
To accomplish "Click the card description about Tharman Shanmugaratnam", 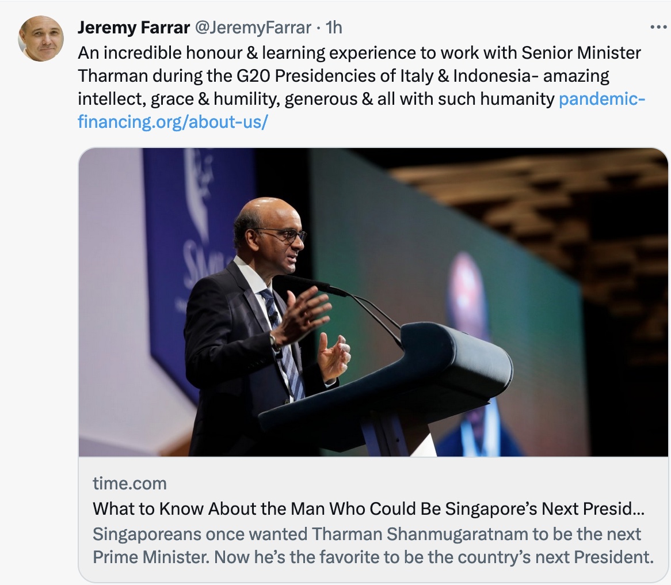I will pyautogui.click(x=368, y=545).
